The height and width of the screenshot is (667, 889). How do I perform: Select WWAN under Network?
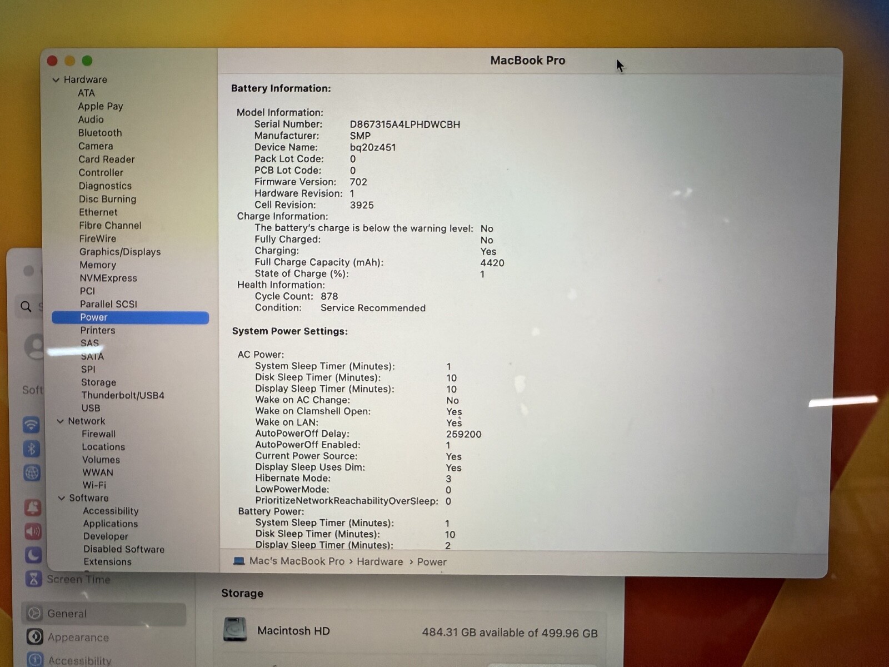[98, 472]
